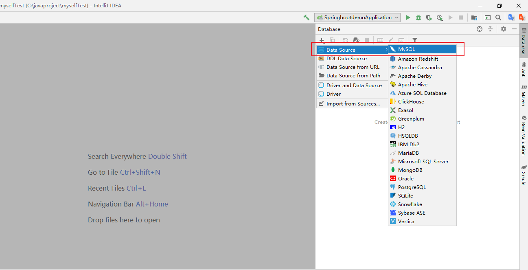Select MongoDB data source
Image resolution: width=528 pixels, height=270 pixels.
pyautogui.click(x=422, y=170)
